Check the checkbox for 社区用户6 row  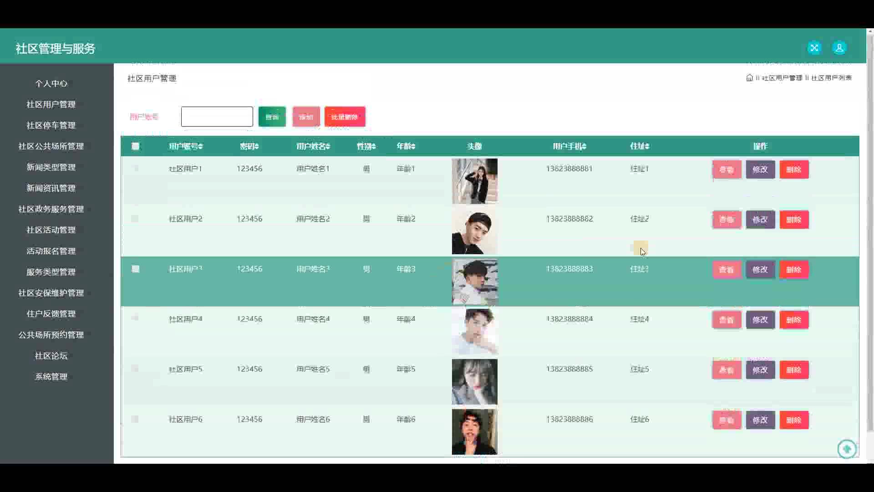135,419
